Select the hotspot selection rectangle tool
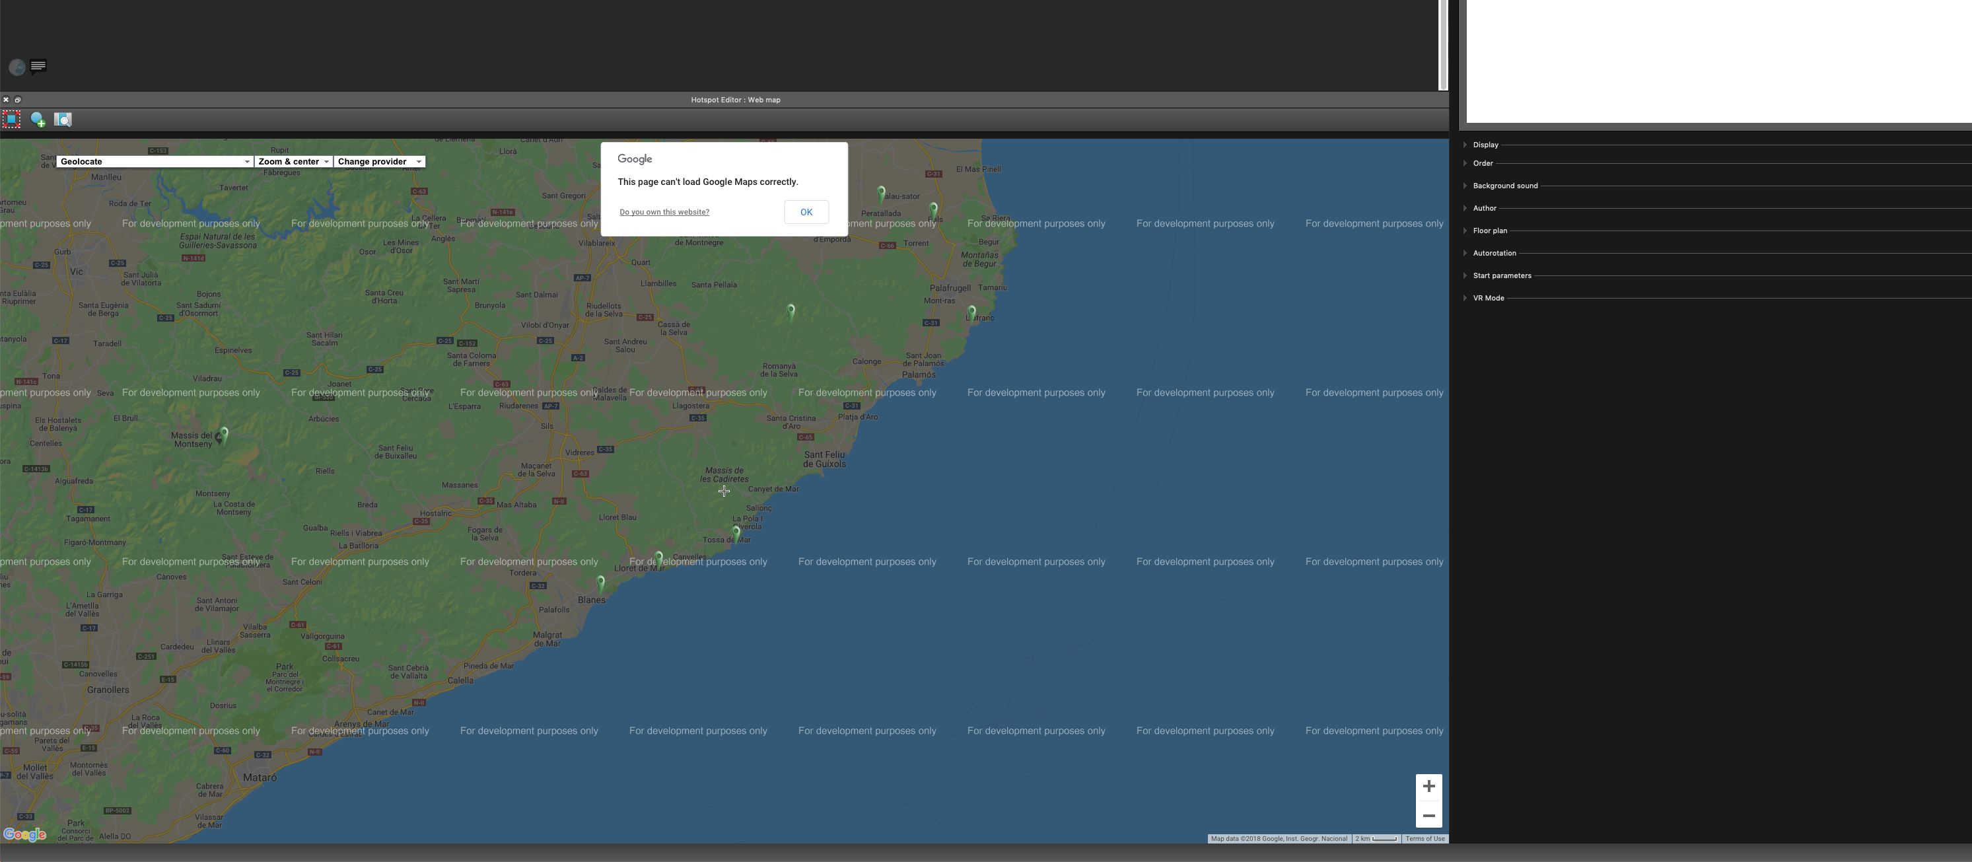 click(11, 120)
